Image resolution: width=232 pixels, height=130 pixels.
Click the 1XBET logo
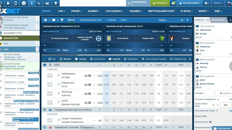click(x=10, y=11)
